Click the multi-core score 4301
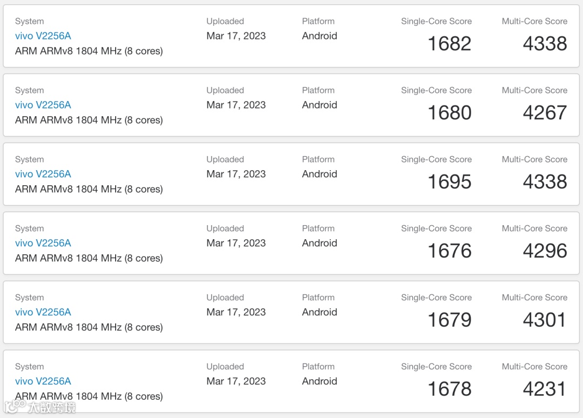The width and height of the screenshot is (583, 418). coord(545,320)
